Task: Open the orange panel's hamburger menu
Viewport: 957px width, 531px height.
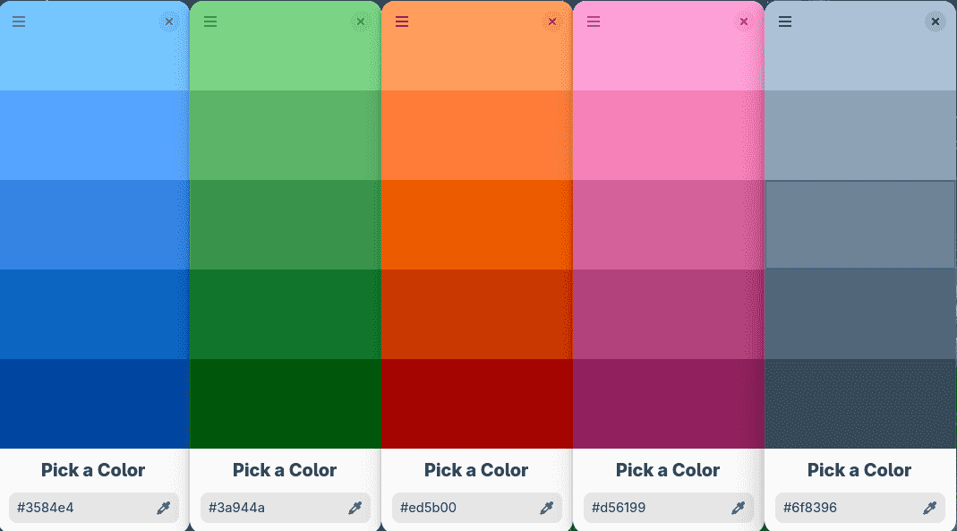Action: coord(402,21)
